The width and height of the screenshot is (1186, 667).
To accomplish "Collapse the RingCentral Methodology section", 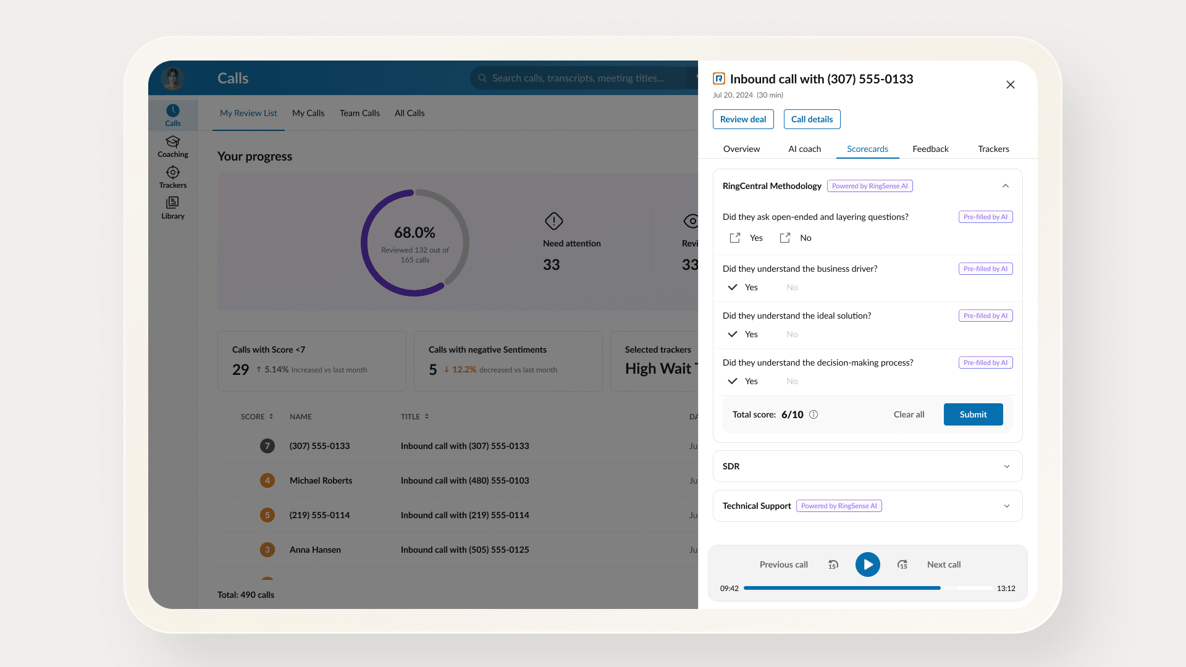I will coord(1005,185).
